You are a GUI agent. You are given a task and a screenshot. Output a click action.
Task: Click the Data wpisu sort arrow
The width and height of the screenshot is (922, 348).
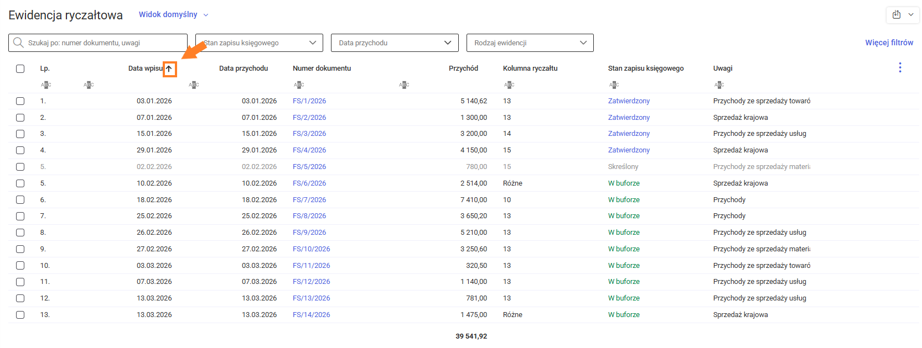point(169,69)
